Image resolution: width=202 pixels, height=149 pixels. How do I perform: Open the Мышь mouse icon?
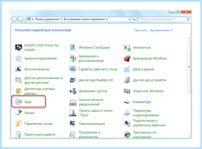[19, 113]
